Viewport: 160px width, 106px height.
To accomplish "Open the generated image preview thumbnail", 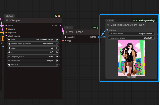I will (x=132, y=58).
